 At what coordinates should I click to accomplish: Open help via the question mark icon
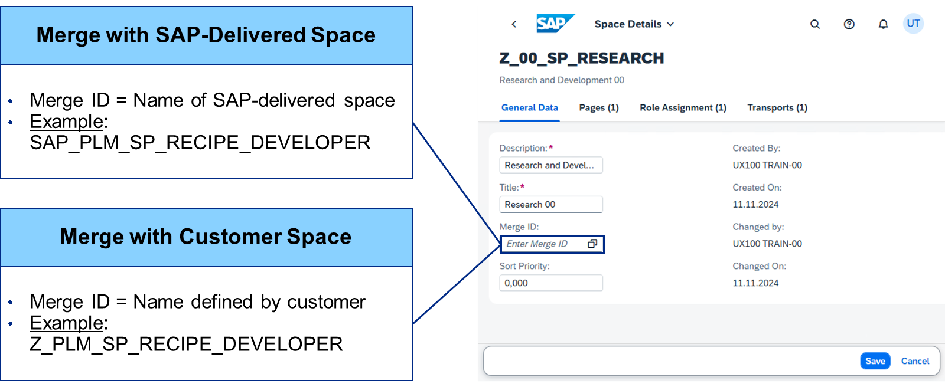pos(849,24)
